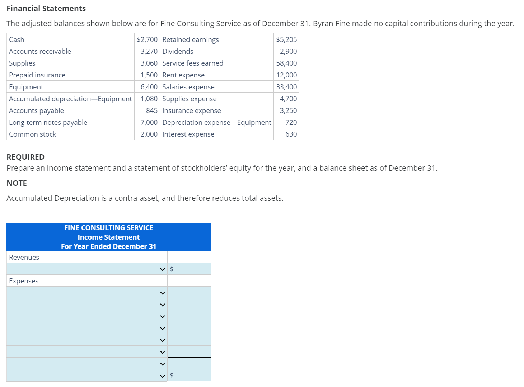Expand the fifth expense row dropdown
The image size is (524, 387).
pyautogui.click(x=162, y=340)
